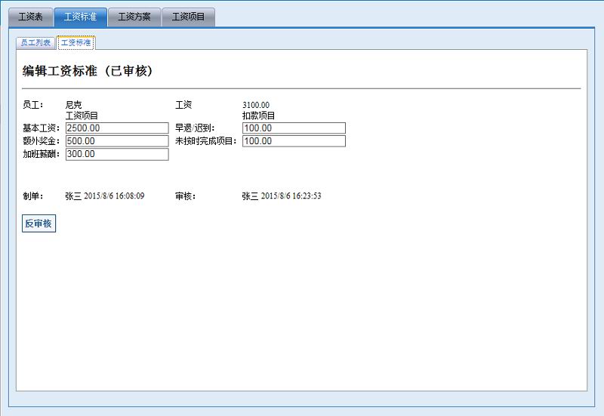Viewport: 604px width, 416px height.
Task: Select the 工资标准 main tab
Action: tap(81, 17)
